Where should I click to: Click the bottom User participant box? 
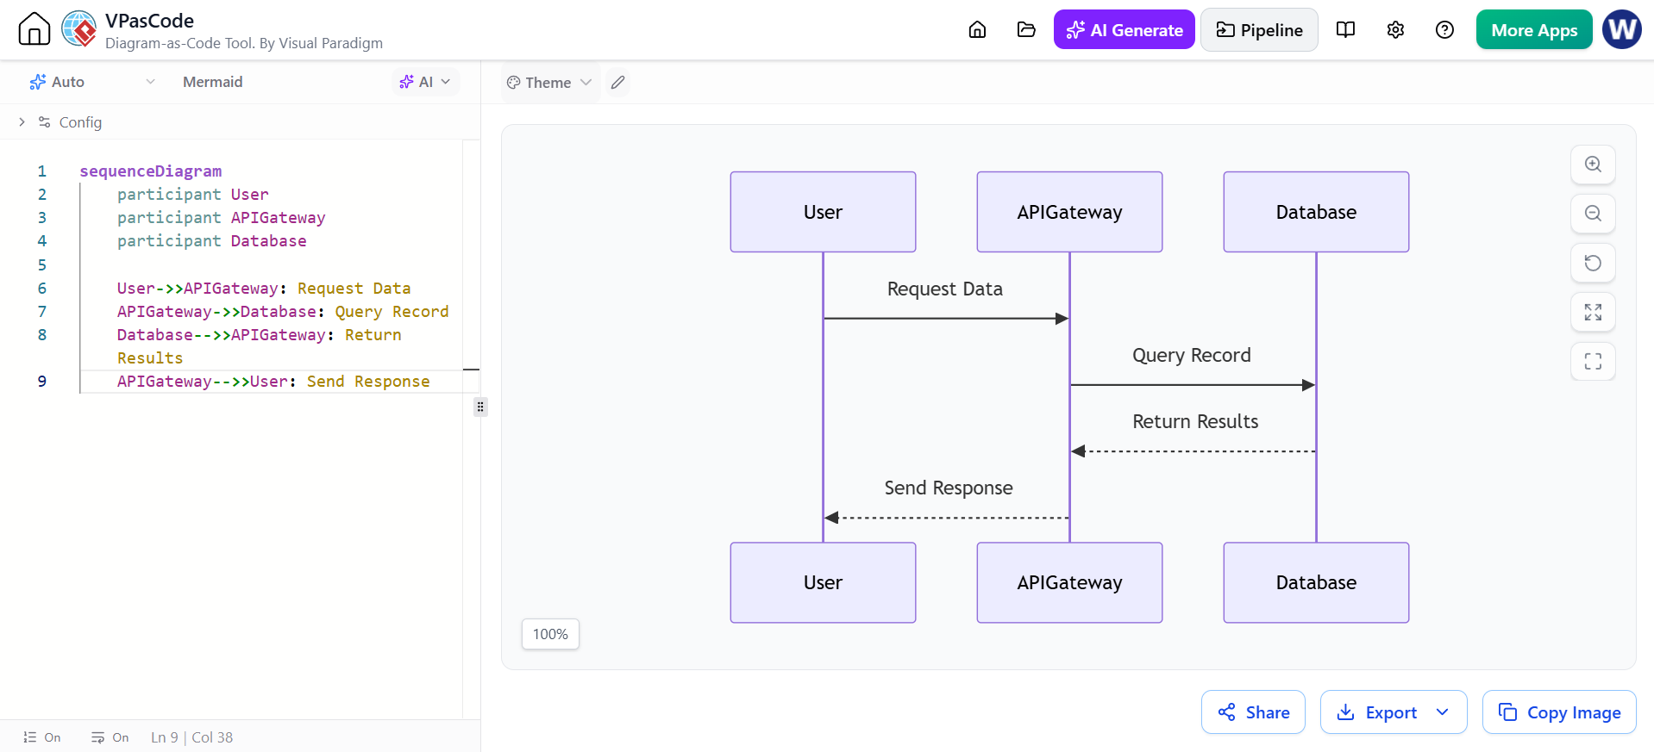click(x=823, y=582)
